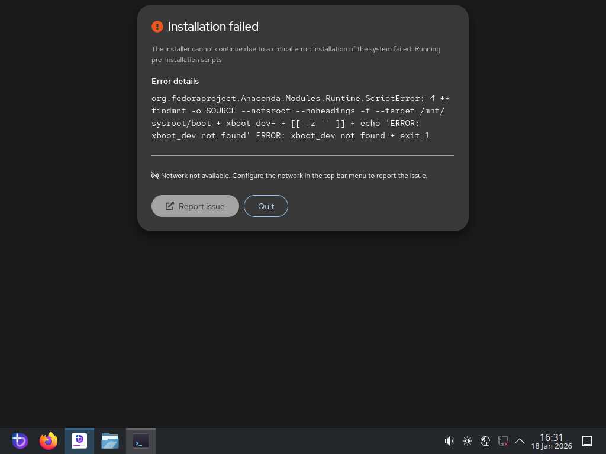Viewport: 606px width, 454px height.
Task: Open the volume control tray icon
Action: click(x=449, y=441)
